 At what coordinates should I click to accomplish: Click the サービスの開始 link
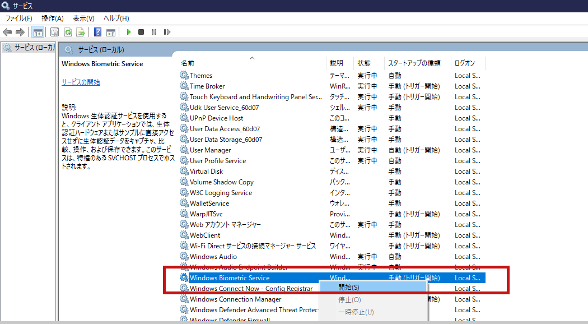[x=81, y=82]
